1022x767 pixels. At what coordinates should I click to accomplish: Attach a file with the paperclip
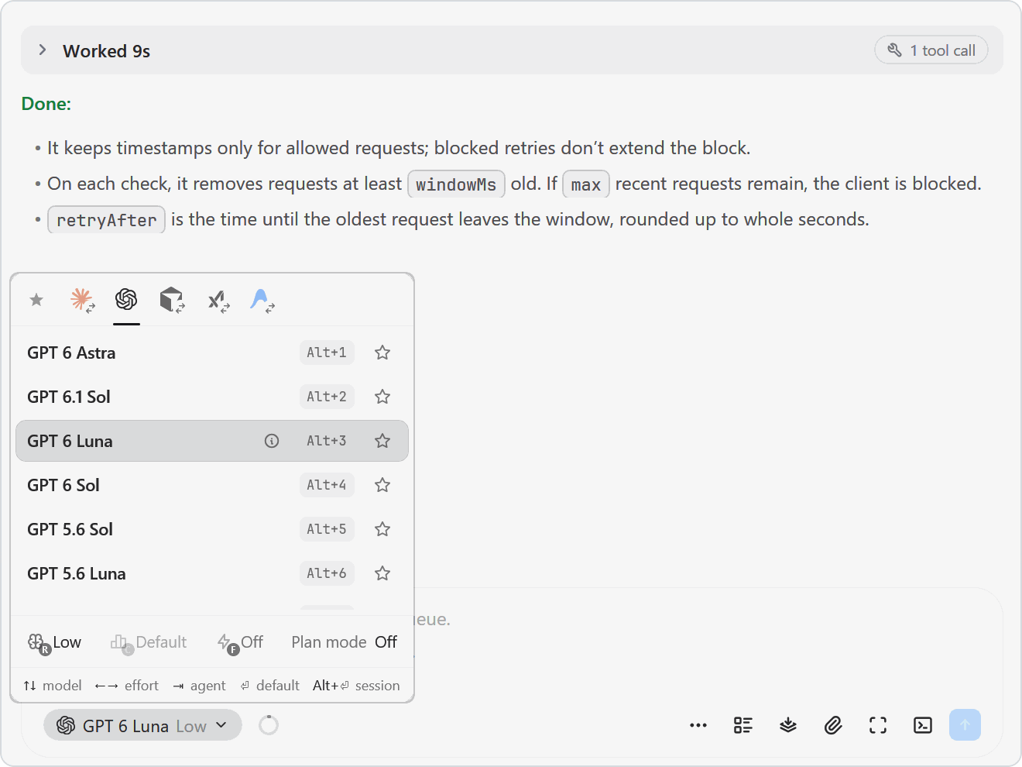[833, 726]
